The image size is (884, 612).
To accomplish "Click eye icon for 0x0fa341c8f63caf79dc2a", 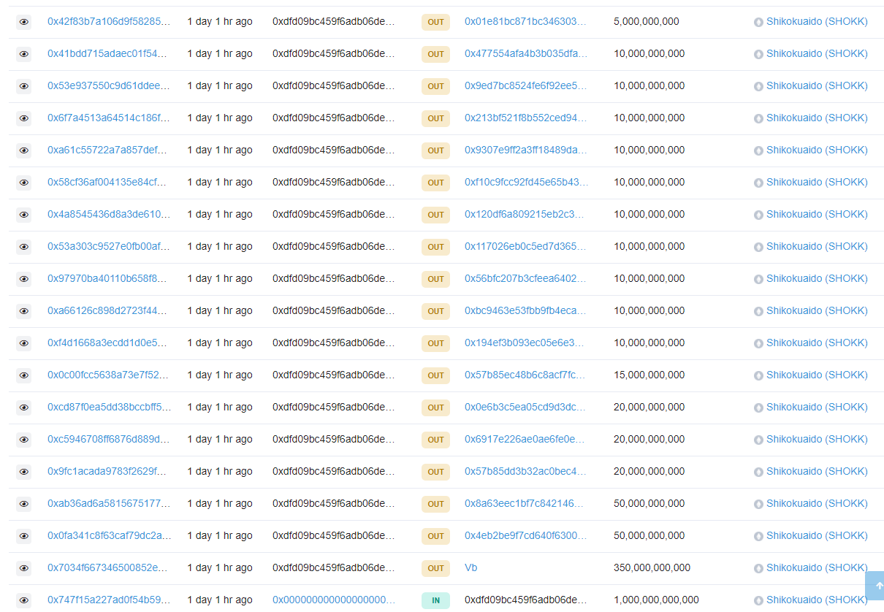I will click(23, 536).
